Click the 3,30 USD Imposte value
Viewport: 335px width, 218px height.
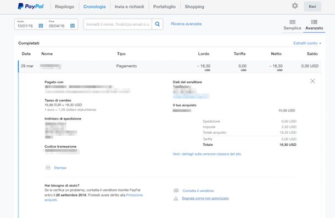[289, 127]
